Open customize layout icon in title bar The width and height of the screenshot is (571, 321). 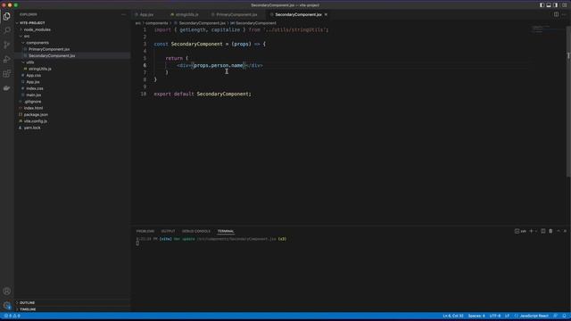[x=565, y=5]
